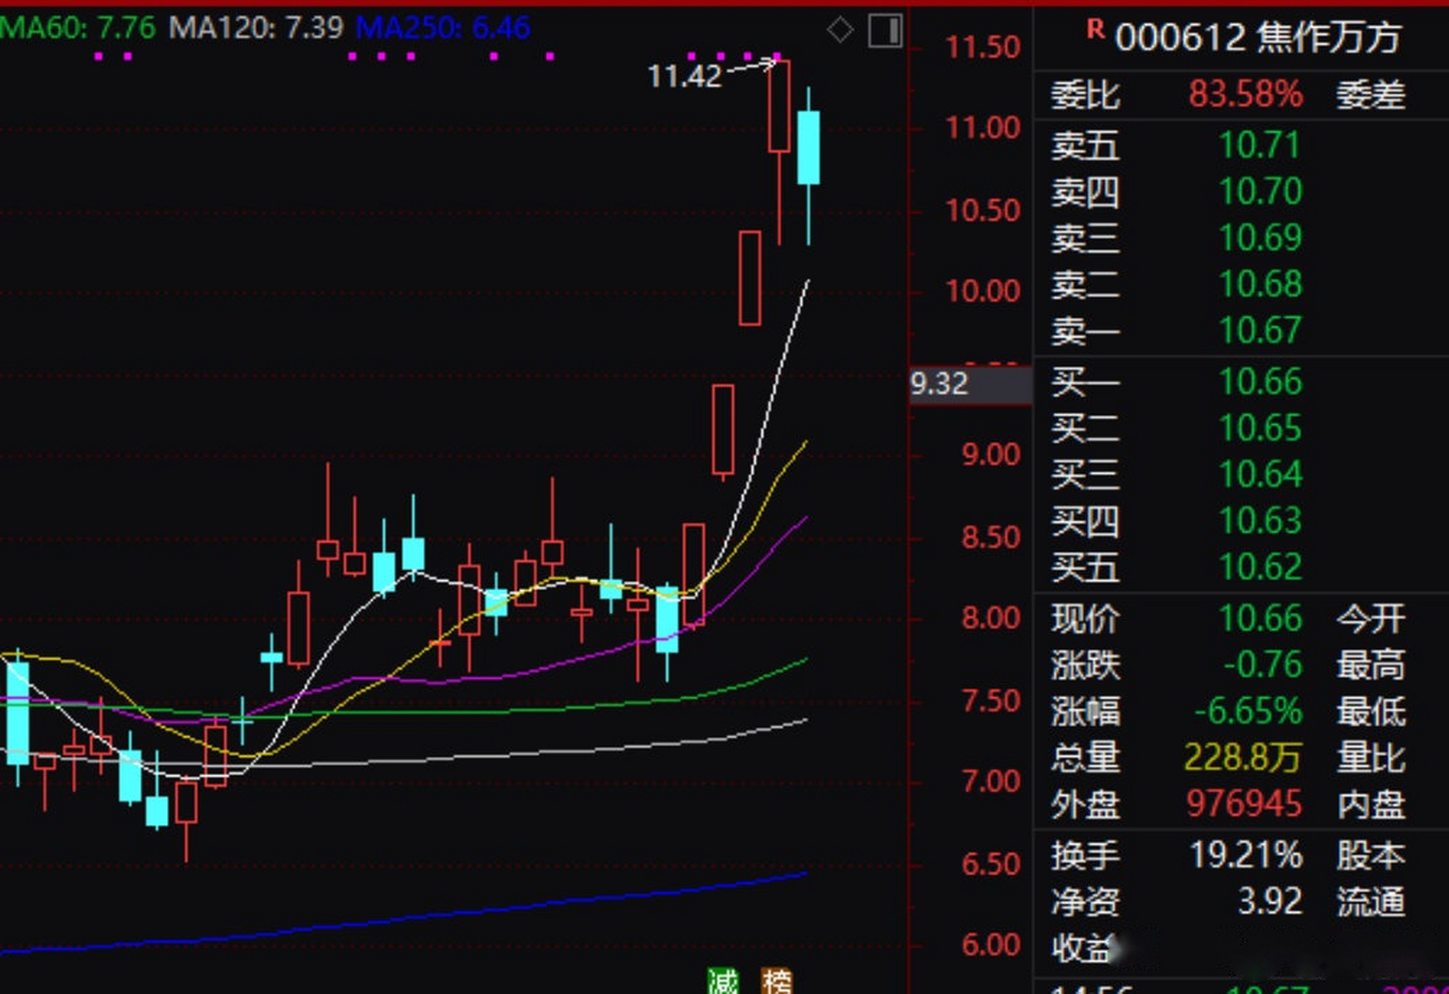
Task: Click the 10.00 price axis label
Action: click(983, 291)
